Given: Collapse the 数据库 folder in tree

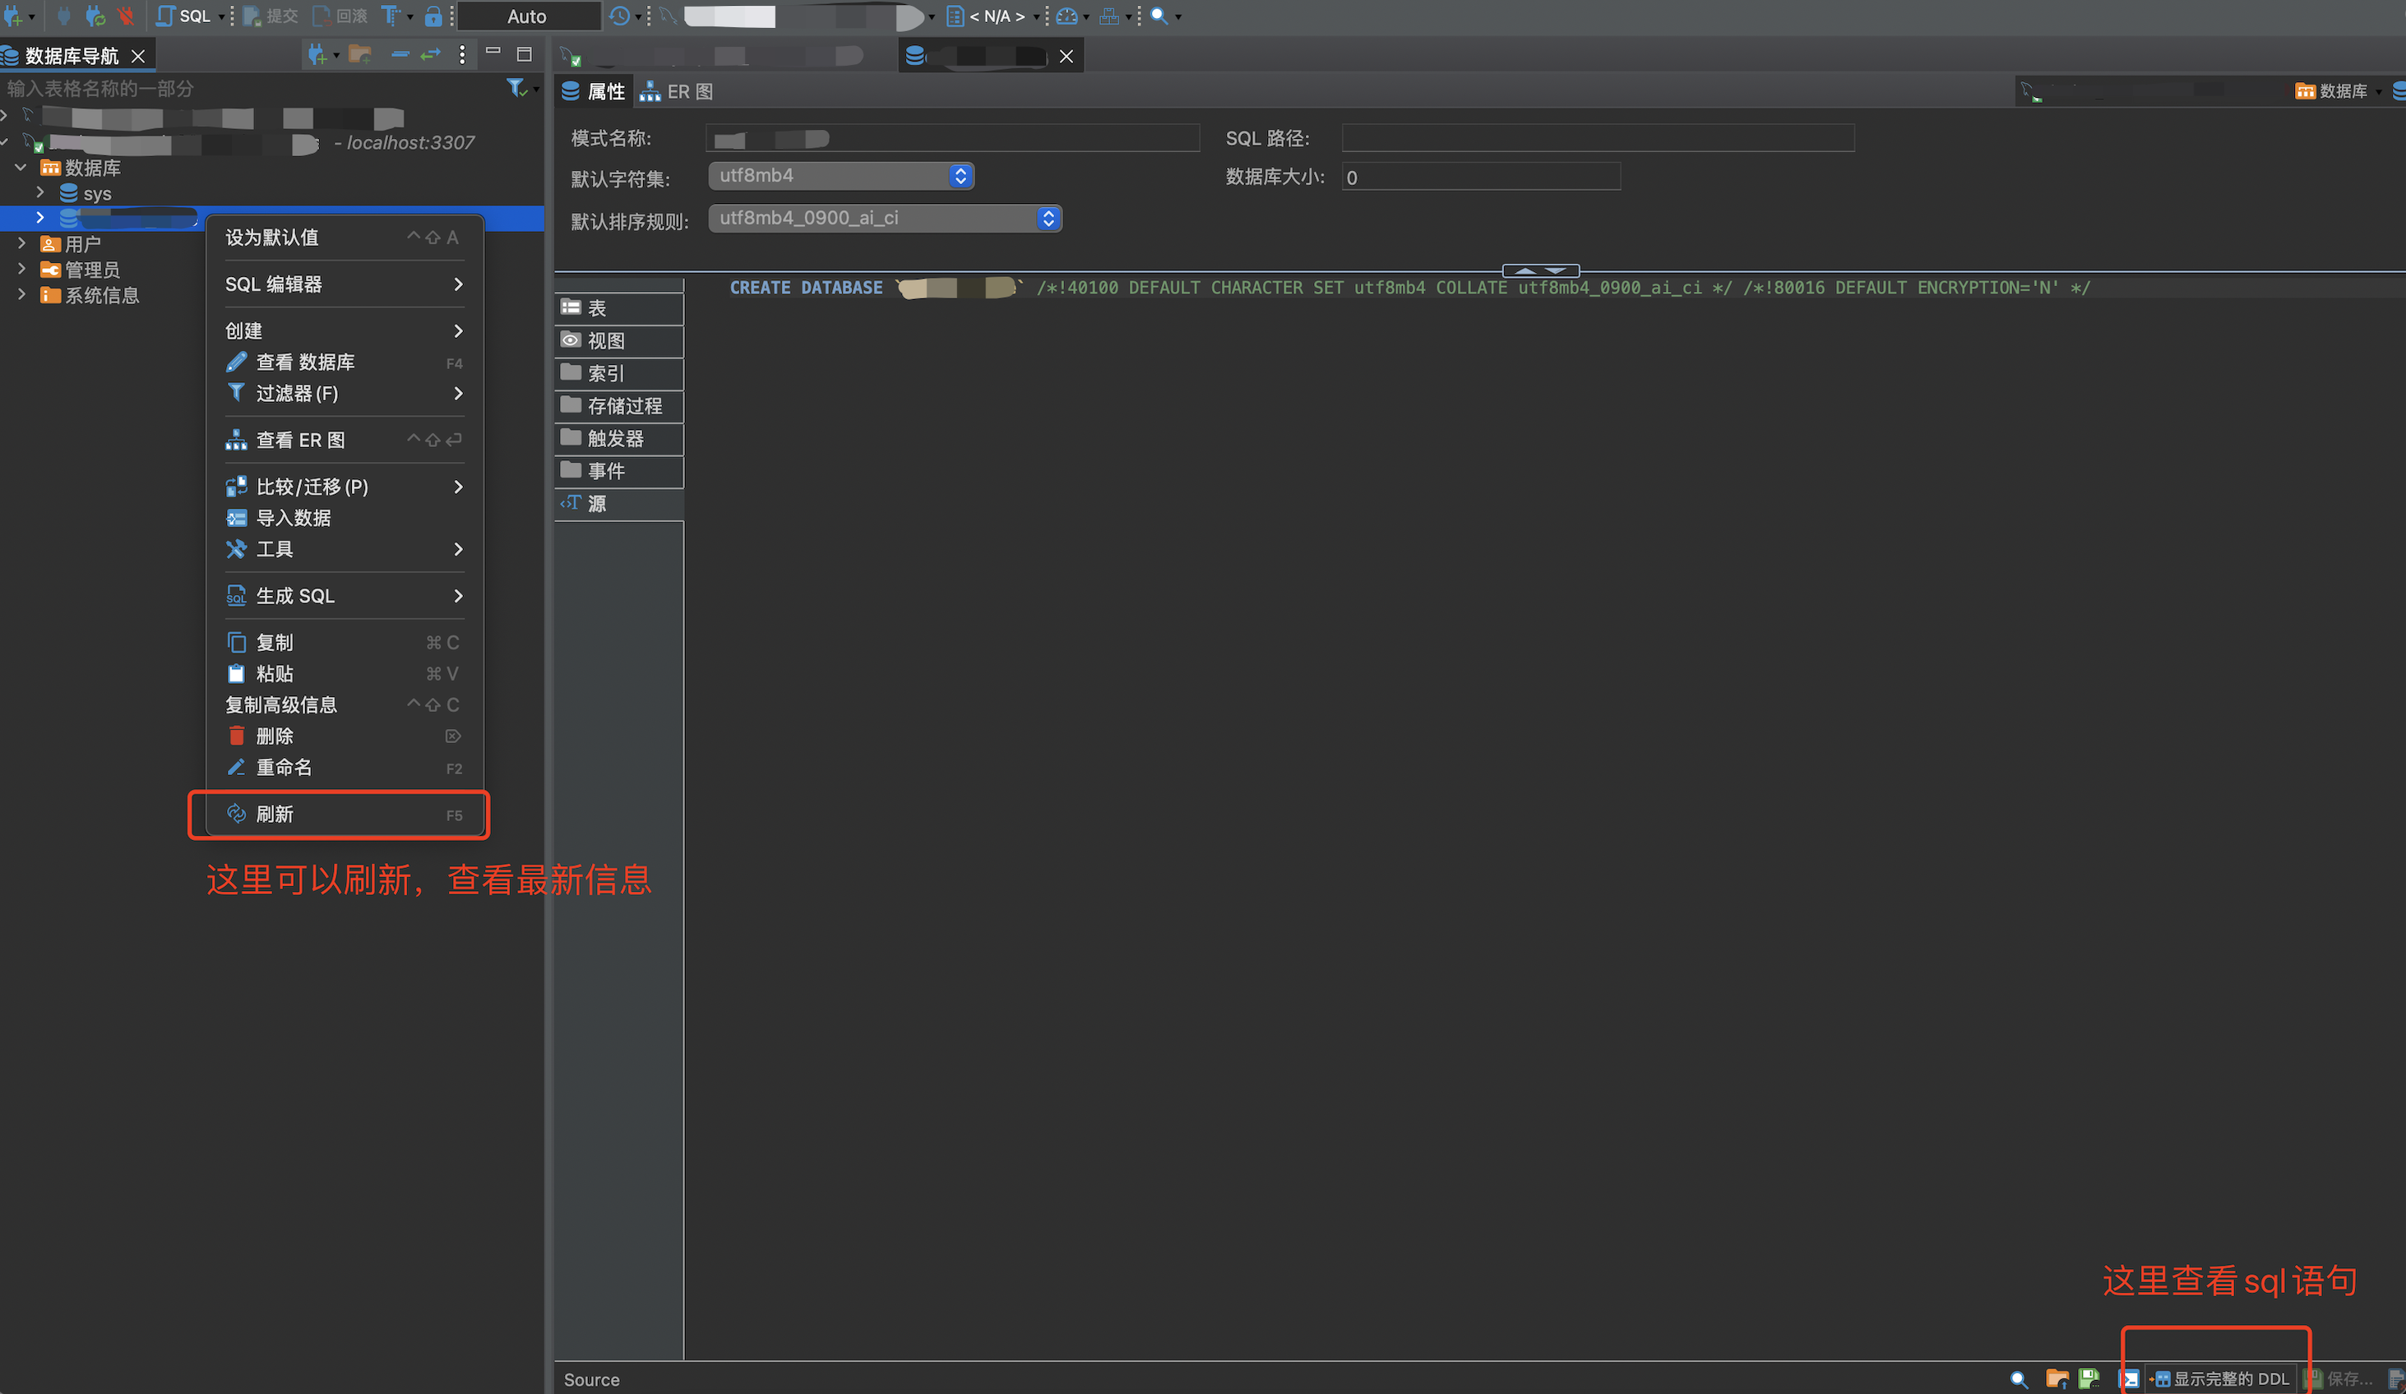Looking at the screenshot, I should pyautogui.click(x=20, y=167).
